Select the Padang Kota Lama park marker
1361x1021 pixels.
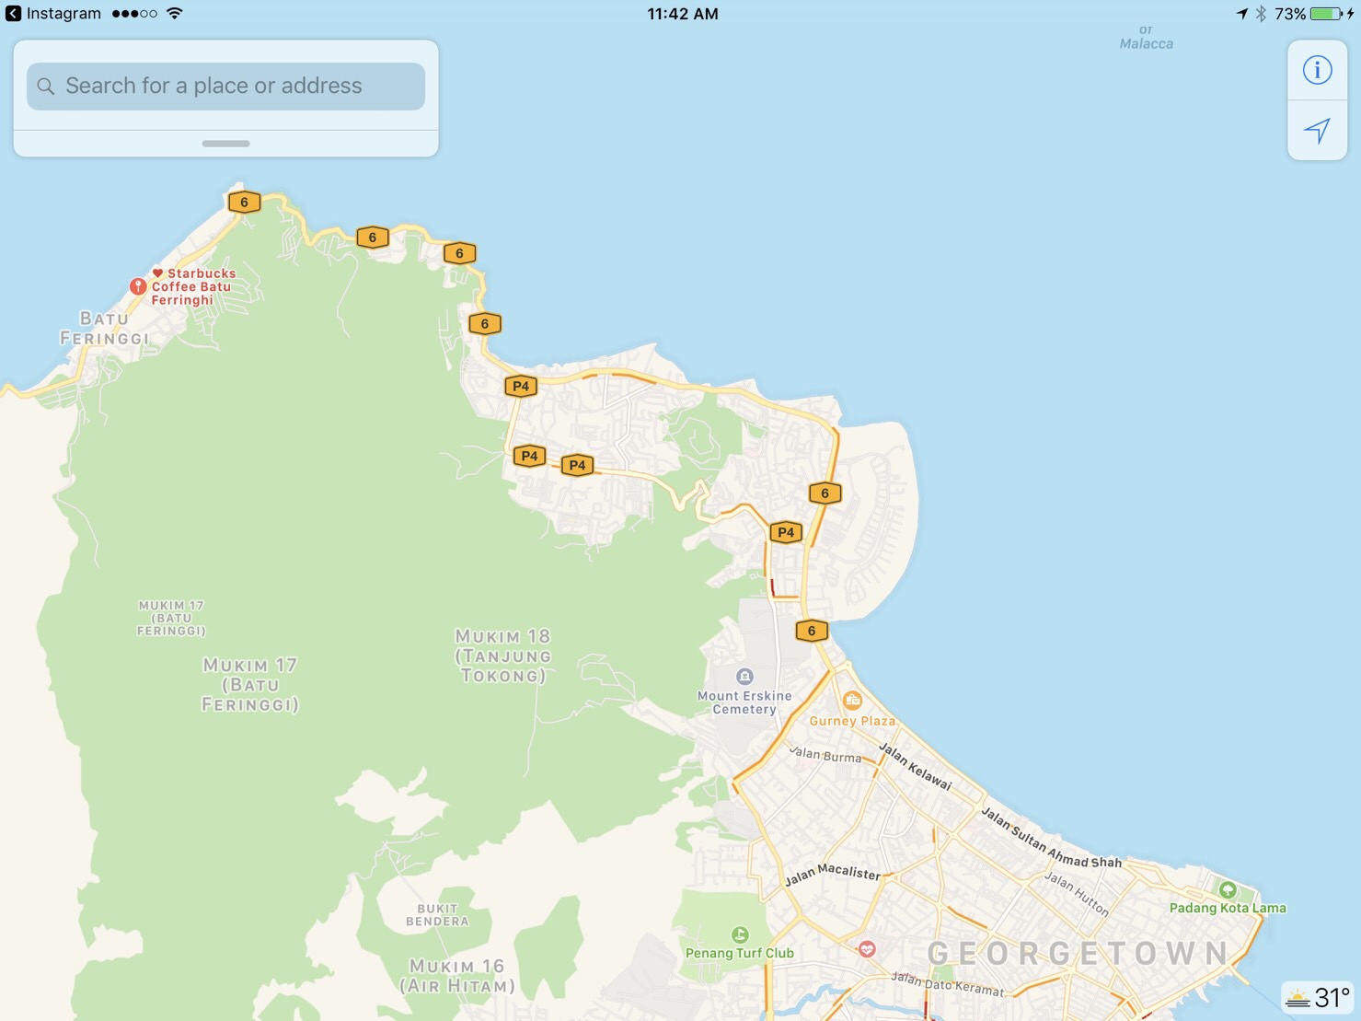pyautogui.click(x=1228, y=890)
